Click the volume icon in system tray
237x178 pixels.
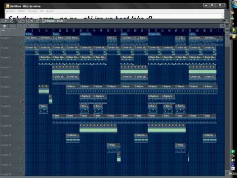[233, 160]
